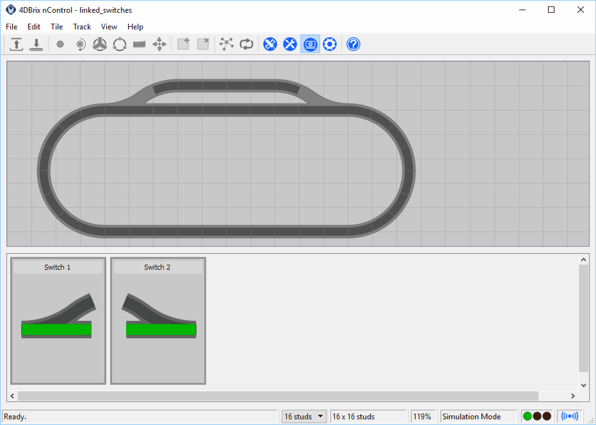
Task: Toggle the highlighted blue screen mode icon
Action: click(310, 44)
